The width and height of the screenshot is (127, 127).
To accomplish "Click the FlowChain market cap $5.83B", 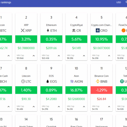I will click(121, 58).
